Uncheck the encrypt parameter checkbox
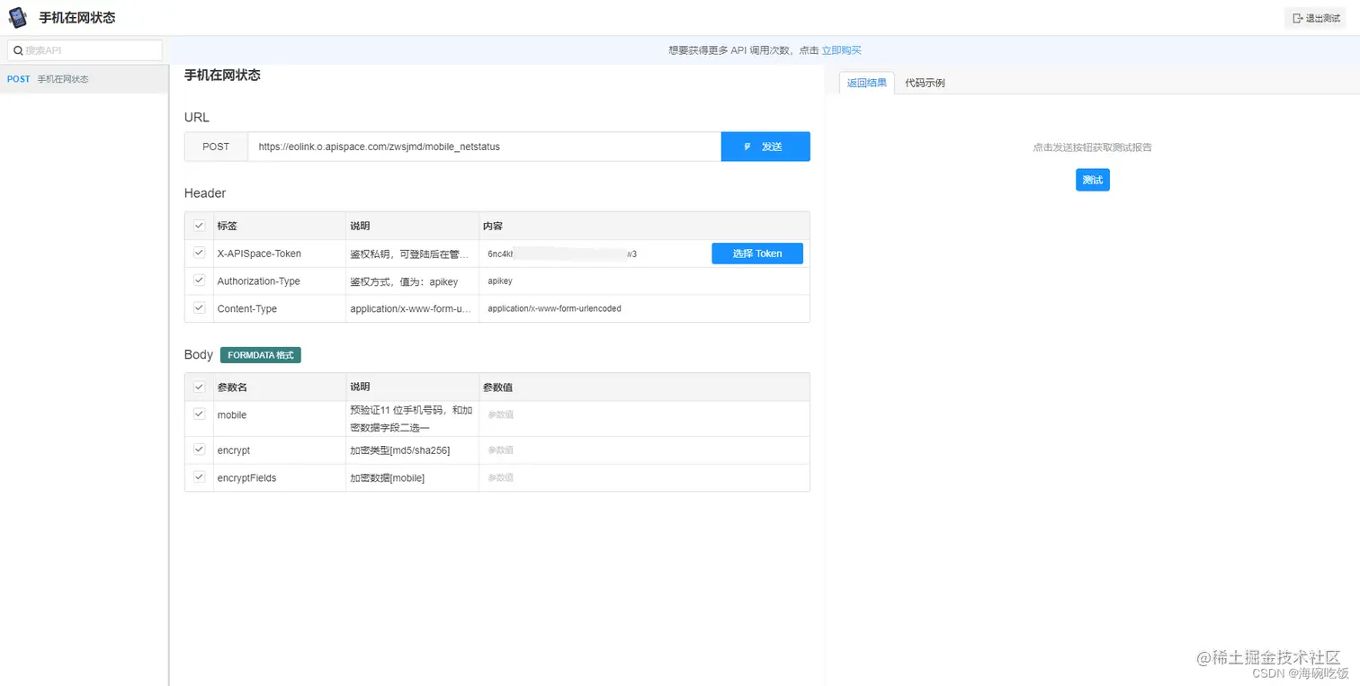 199,450
